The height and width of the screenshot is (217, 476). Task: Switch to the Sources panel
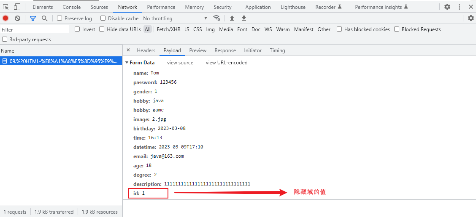(99, 7)
